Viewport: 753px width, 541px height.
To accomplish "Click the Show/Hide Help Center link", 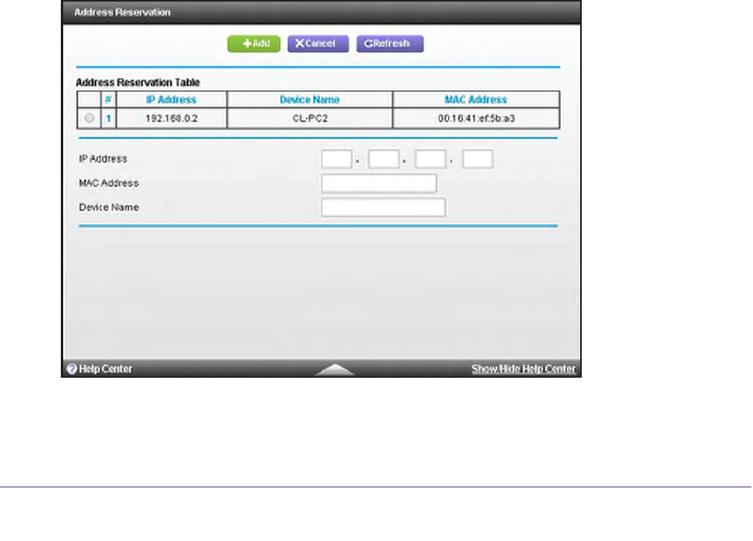I will click(523, 369).
